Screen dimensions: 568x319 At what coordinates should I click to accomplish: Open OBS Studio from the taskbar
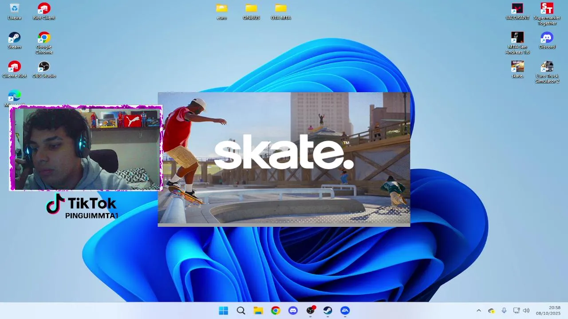tap(311, 311)
